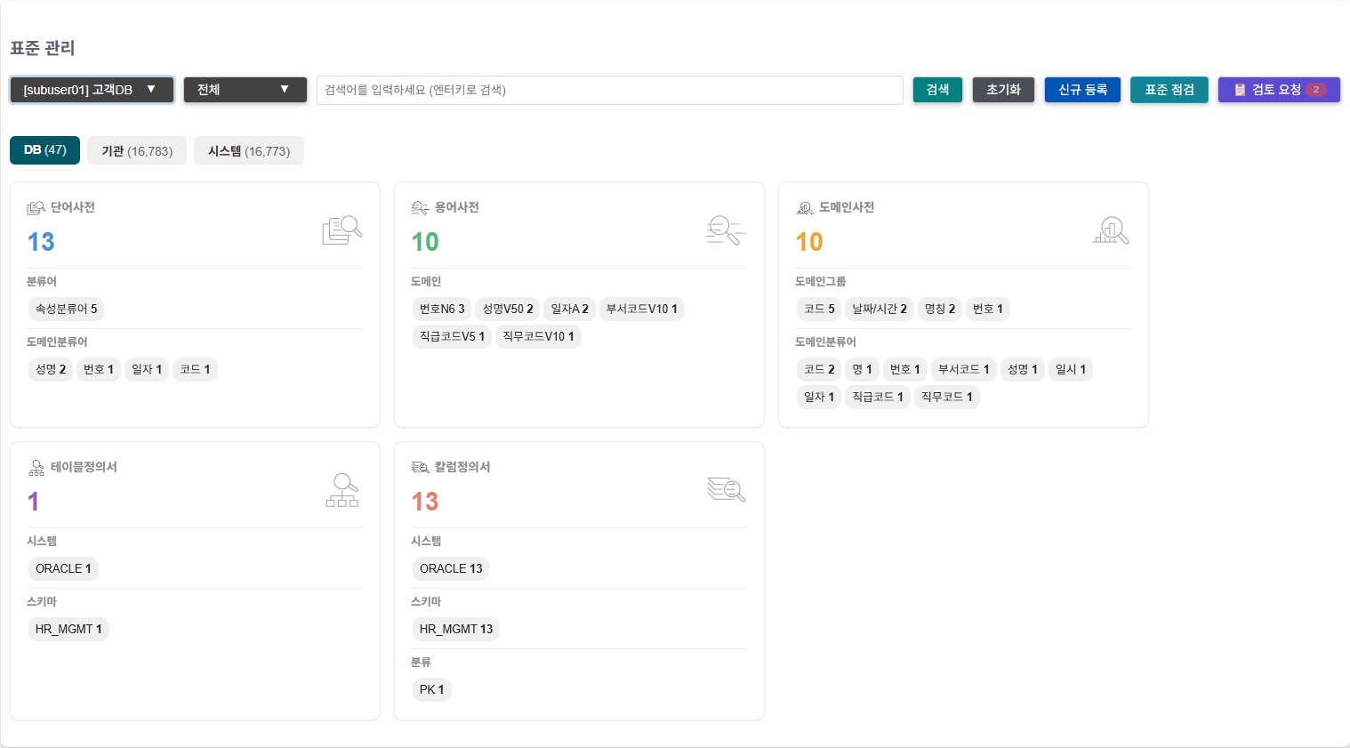Screen dimensions: 1350x748
Task: Select the 일자A 2 domain chip
Action: coord(569,309)
